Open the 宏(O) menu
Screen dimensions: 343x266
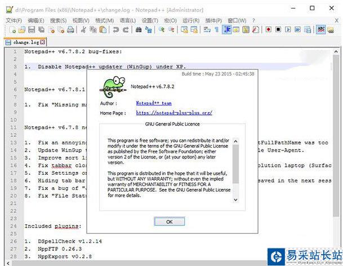170,21
